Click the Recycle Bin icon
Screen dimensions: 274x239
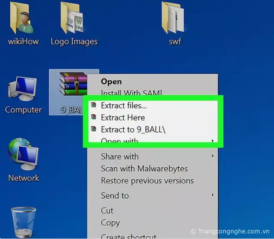[23, 222]
